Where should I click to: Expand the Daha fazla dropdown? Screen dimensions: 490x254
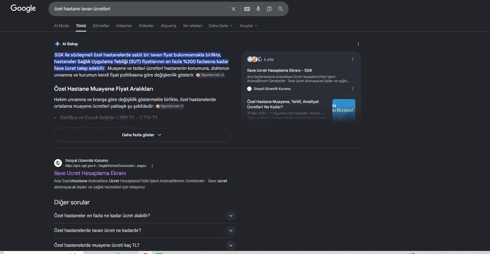pyautogui.click(x=220, y=26)
